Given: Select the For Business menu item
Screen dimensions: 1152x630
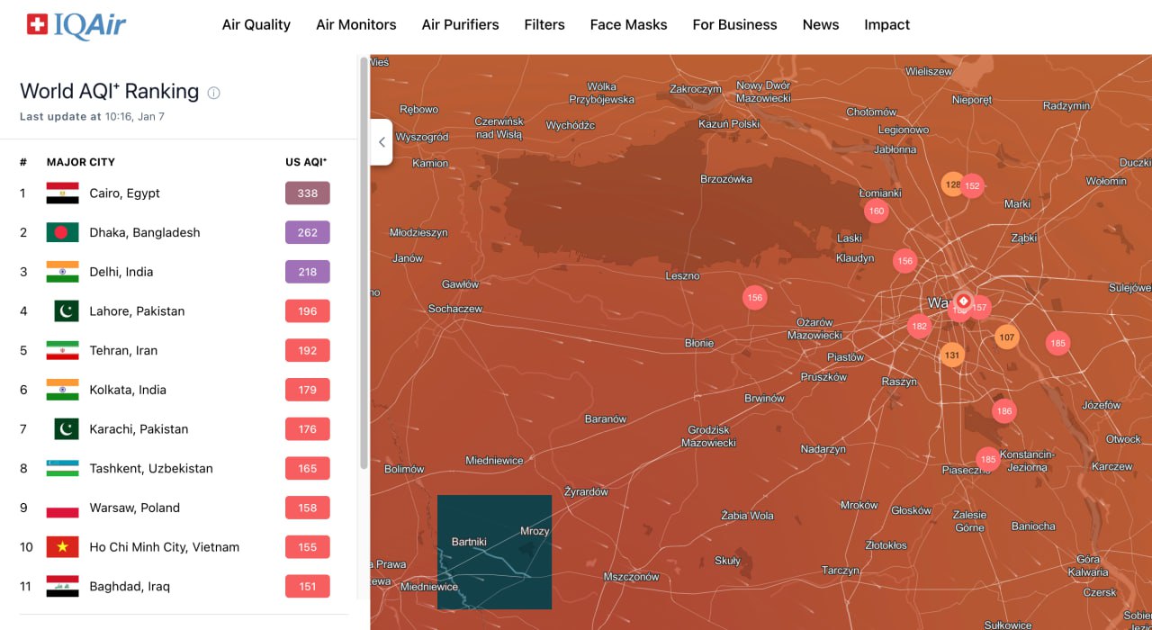Looking at the screenshot, I should 735,25.
